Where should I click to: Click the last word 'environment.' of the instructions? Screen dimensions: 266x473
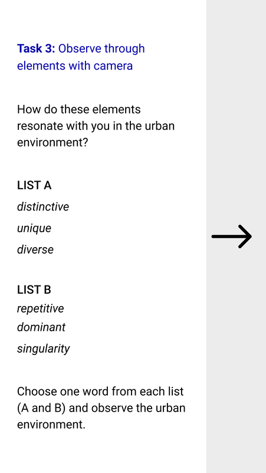51,425
